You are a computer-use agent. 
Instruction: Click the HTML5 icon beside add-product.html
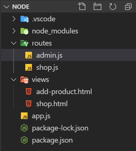[x=29, y=91]
